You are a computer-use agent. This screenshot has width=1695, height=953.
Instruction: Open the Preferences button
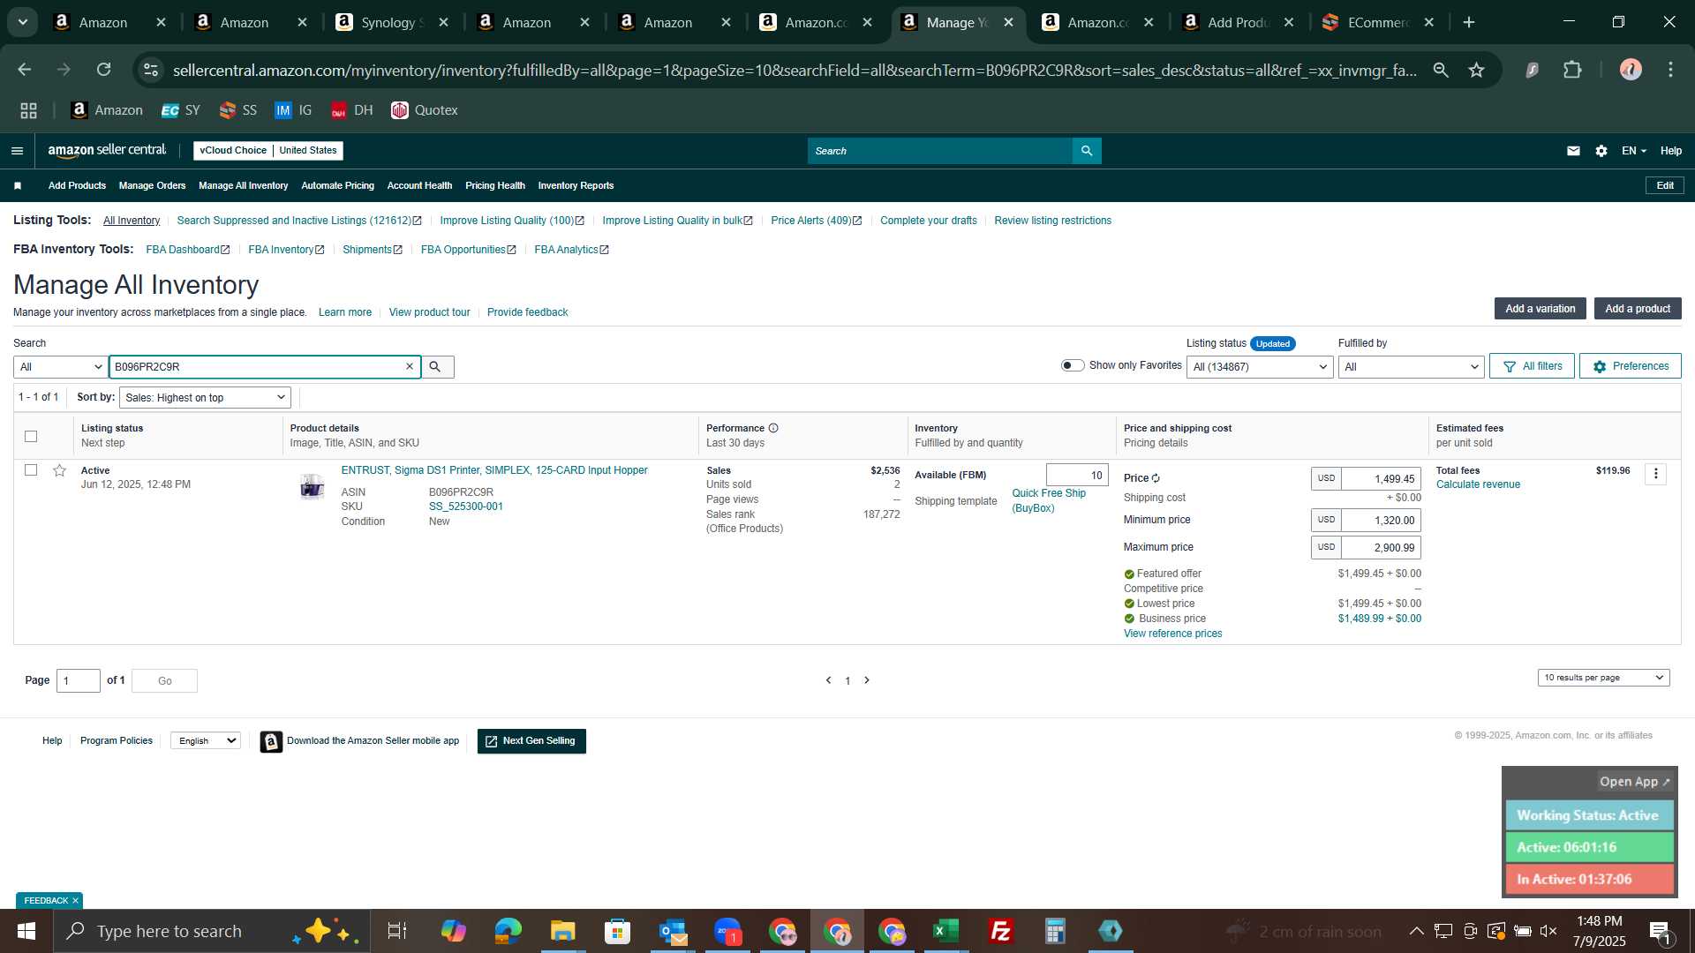[1630, 366]
